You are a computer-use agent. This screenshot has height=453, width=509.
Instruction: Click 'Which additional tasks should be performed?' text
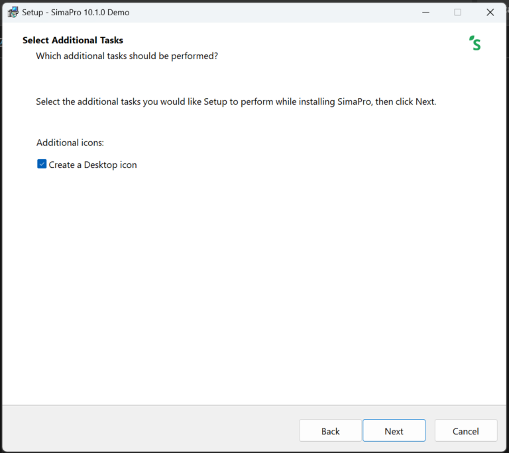click(x=127, y=56)
